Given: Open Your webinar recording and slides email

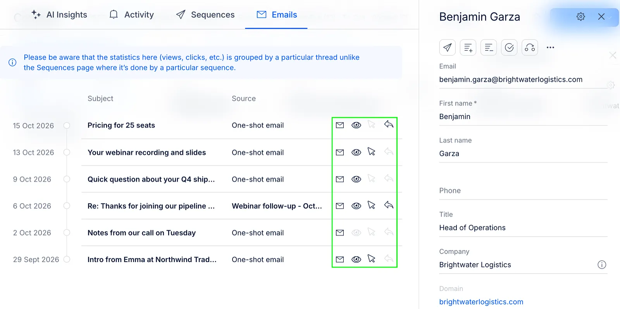Looking at the screenshot, I should 146,152.
